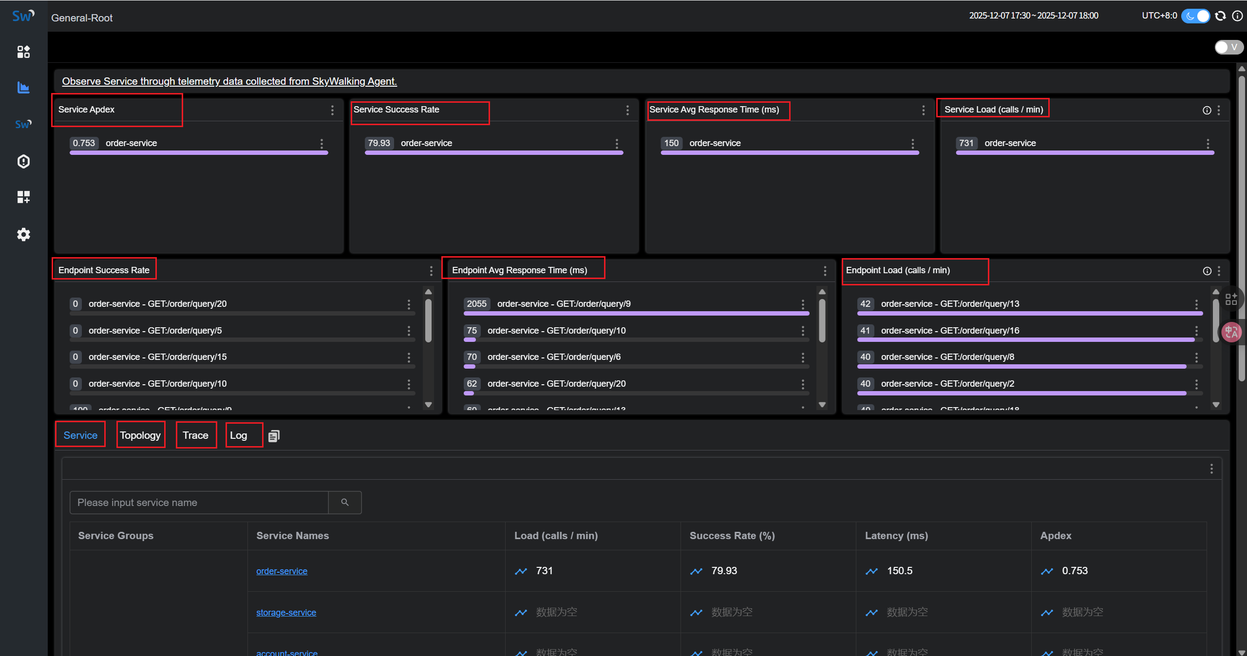Open Service Success Rate widget three-dot menu
The height and width of the screenshot is (656, 1247).
(627, 111)
